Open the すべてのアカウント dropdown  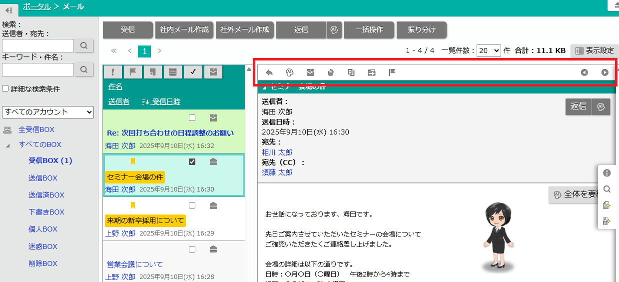[48, 112]
